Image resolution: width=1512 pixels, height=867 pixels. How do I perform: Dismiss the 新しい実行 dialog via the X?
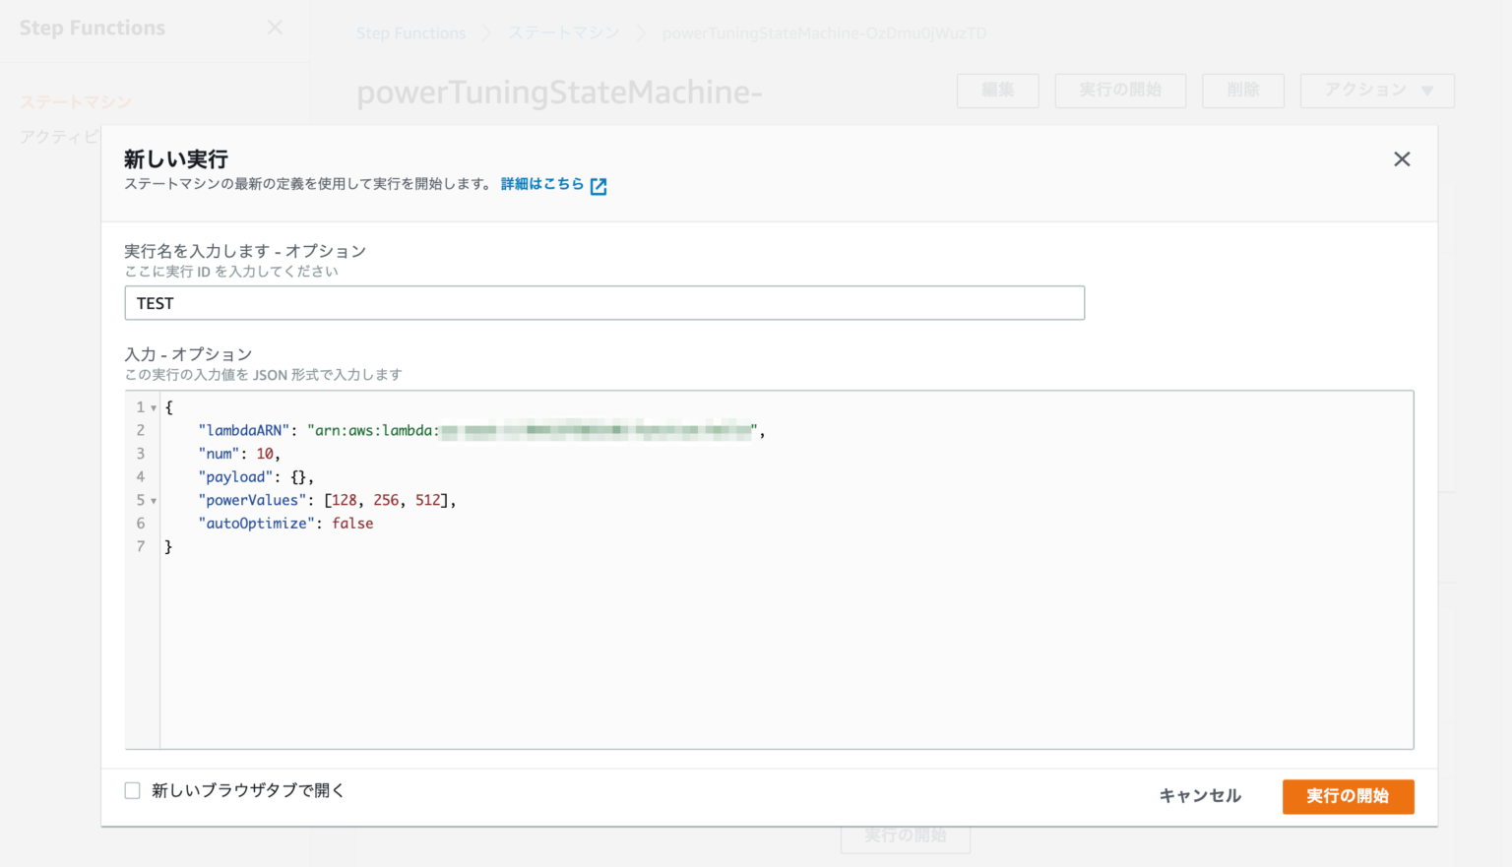[x=1402, y=158]
